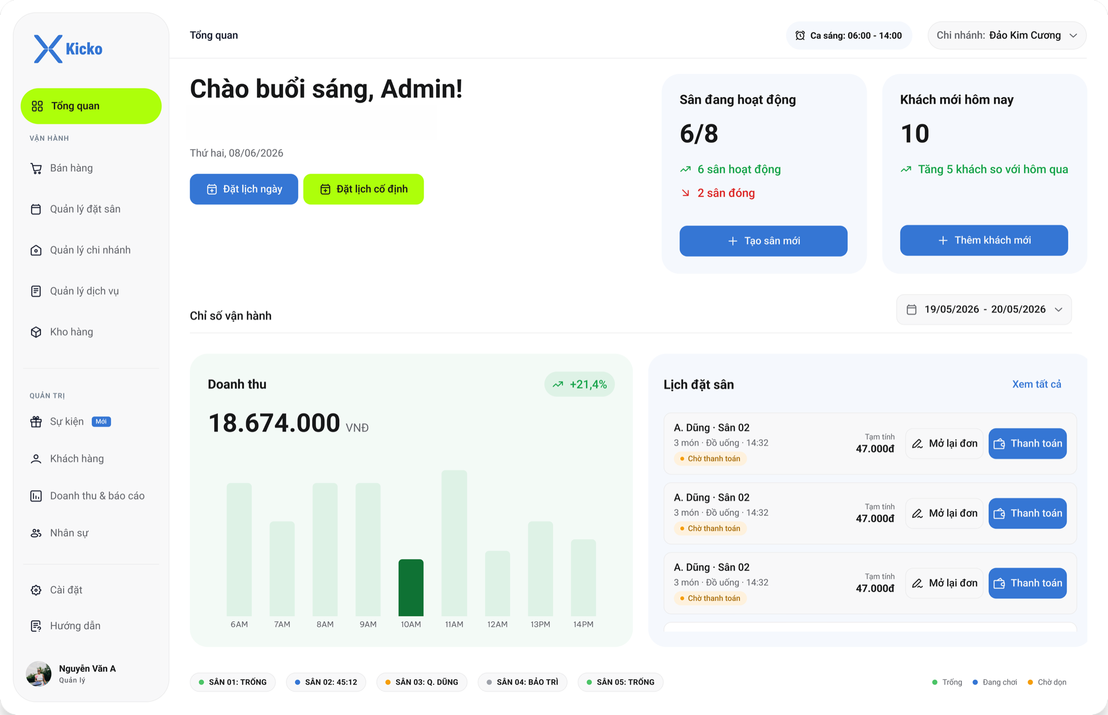The height and width of the screenshot is (715, 1108).
Task: Click the SÂN 01: TRỐNG status chip
Action: click(x=233, y=682)
